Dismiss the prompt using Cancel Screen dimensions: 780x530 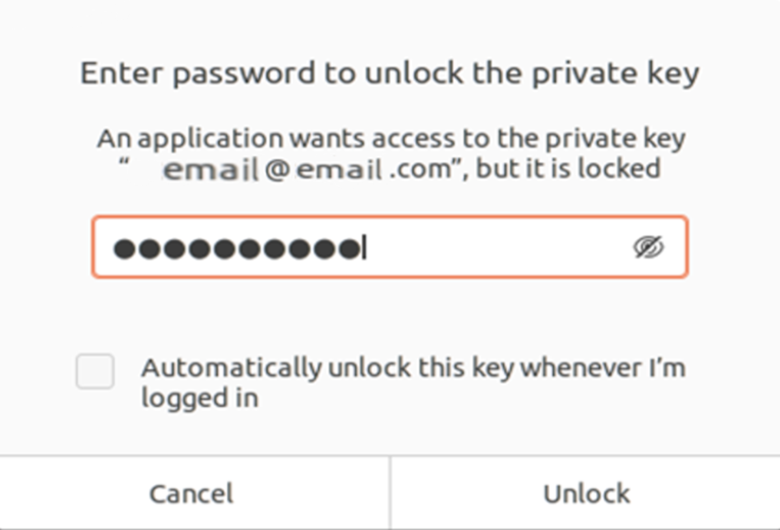point(192,493)
